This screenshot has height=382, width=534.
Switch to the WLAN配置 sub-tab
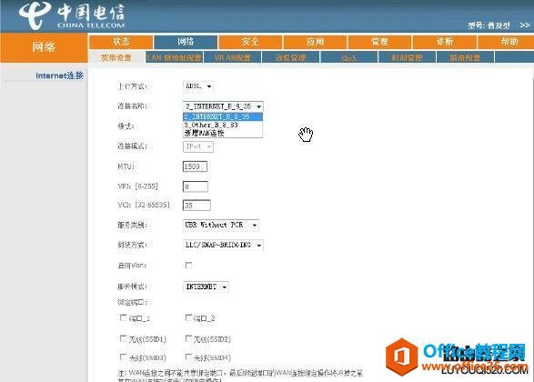pos(233,57)
